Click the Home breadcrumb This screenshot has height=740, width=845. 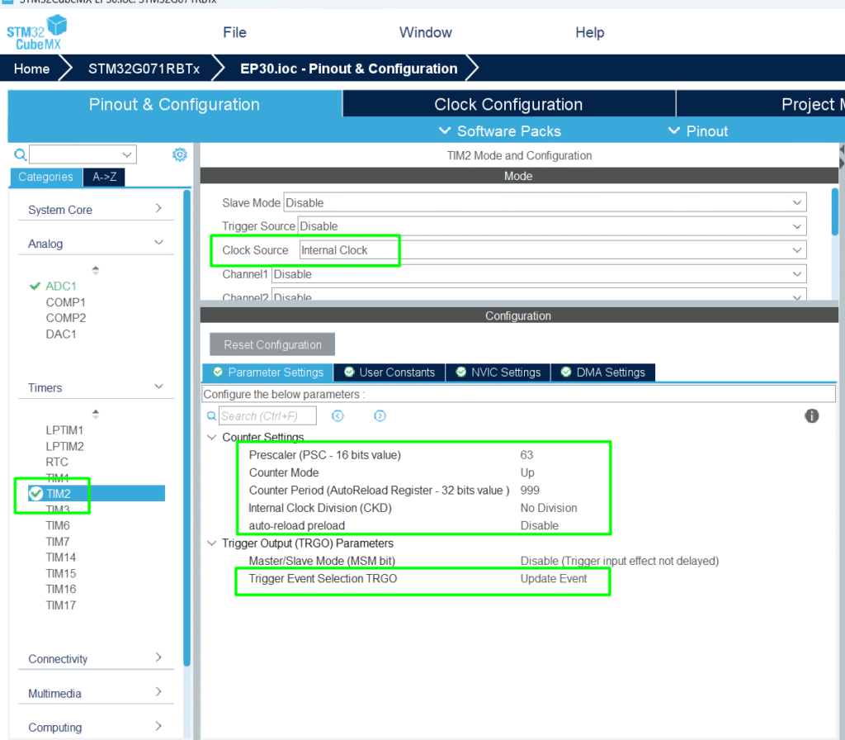click(x=31, y=69)
